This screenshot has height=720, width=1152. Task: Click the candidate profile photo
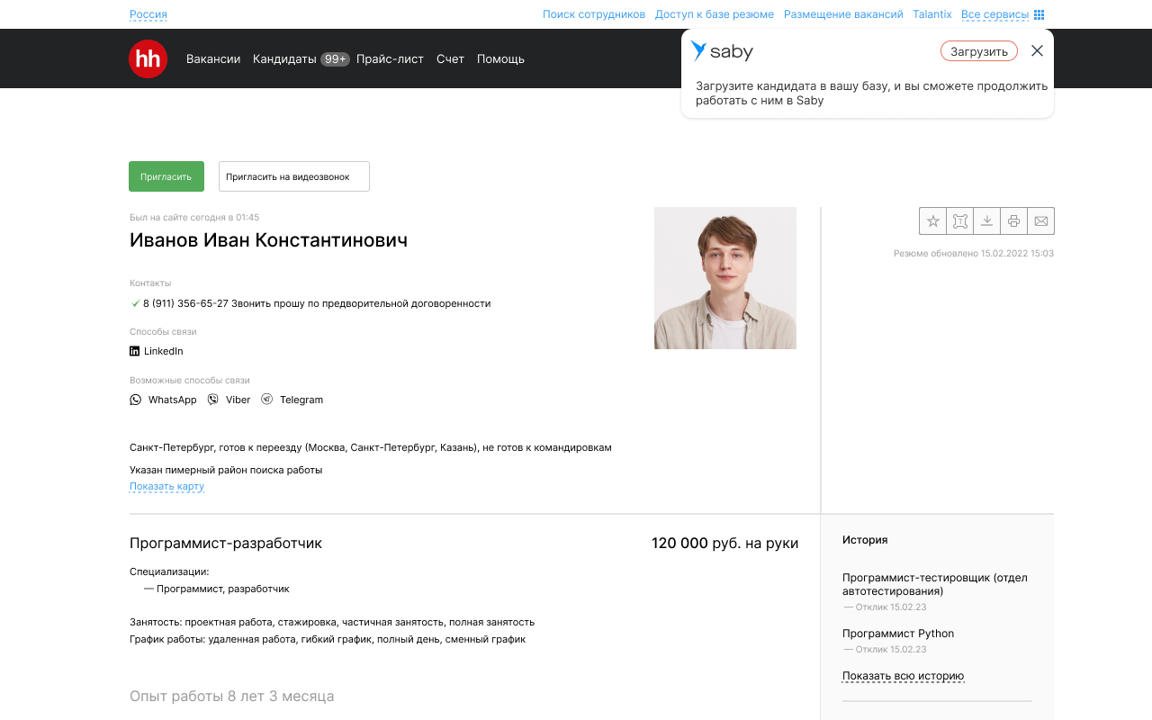(x=725, y=278)
